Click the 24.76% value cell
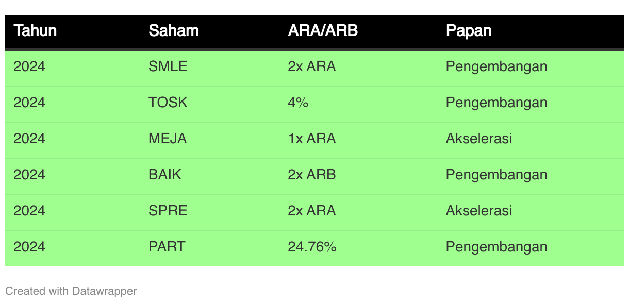Viewport: 629px width, 303px height. coord(312,247)
